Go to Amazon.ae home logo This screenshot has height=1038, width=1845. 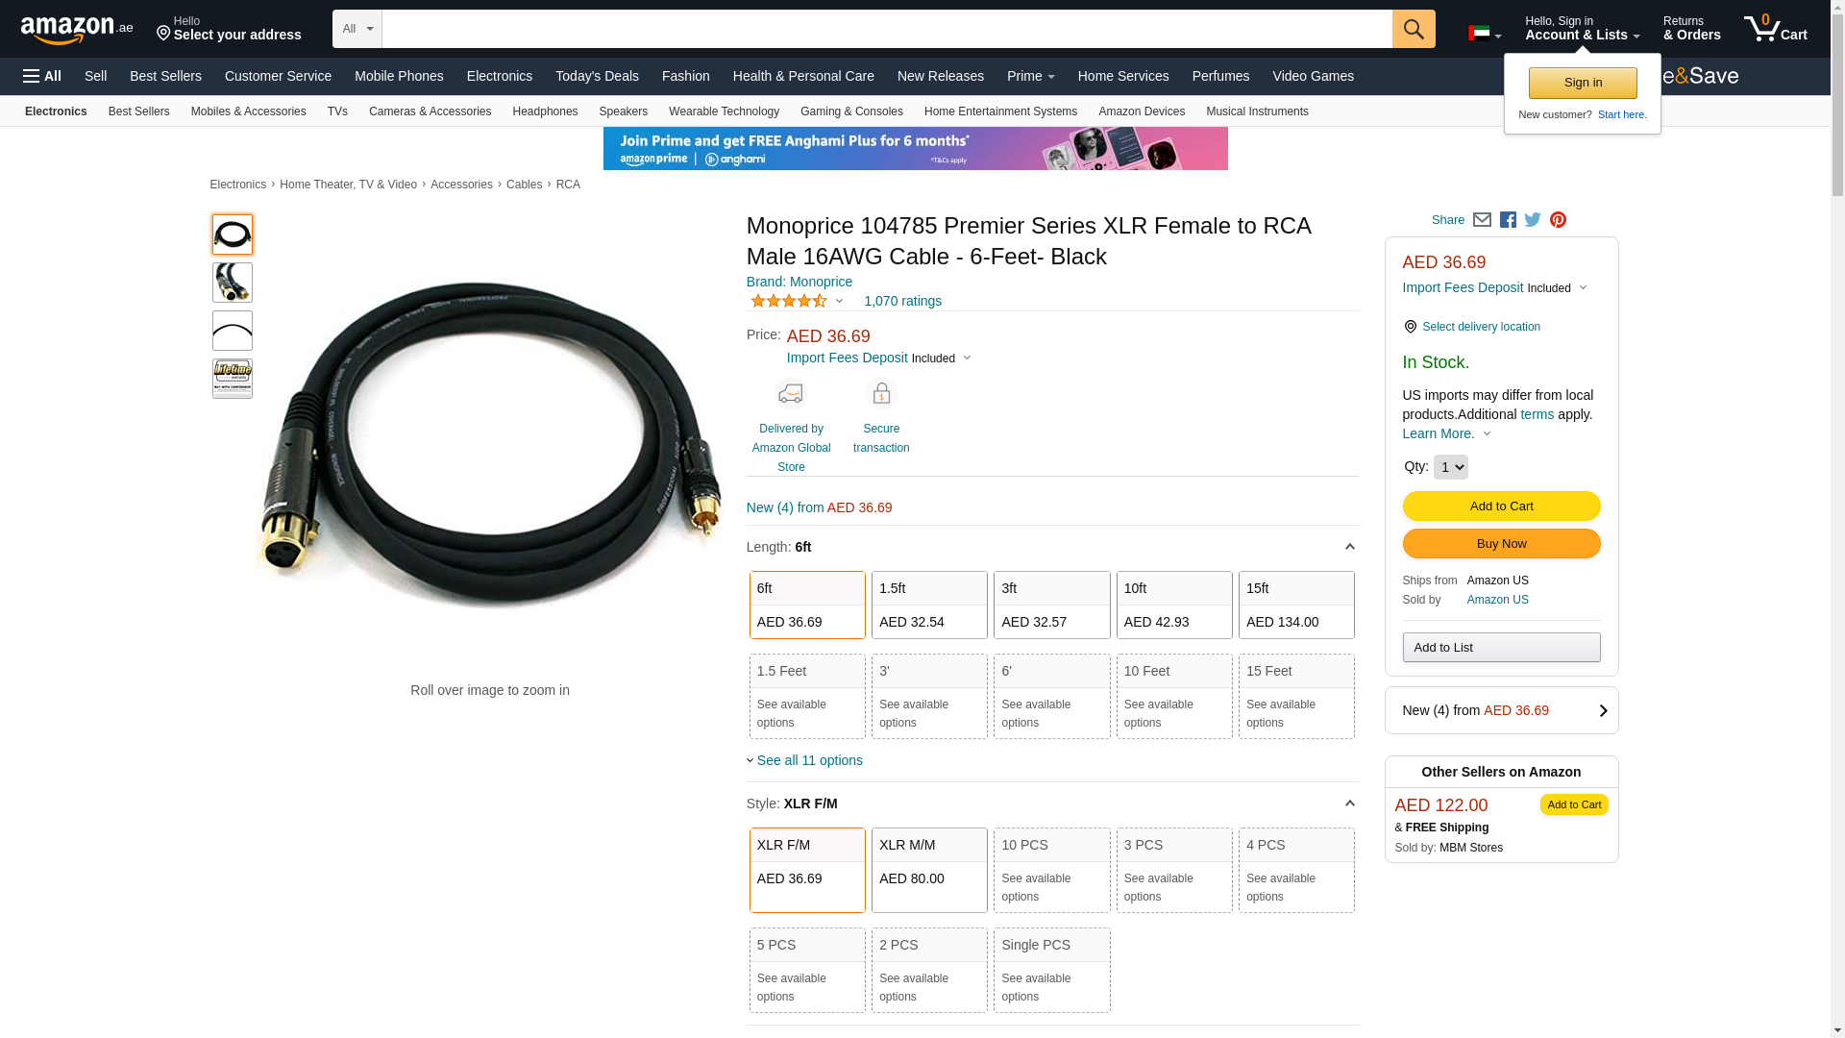pos(77,30)
